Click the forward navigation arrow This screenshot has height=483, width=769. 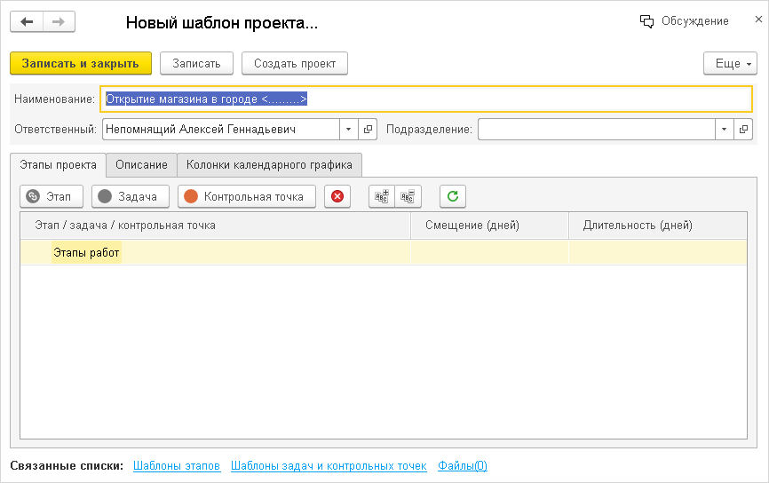(59, 22)
